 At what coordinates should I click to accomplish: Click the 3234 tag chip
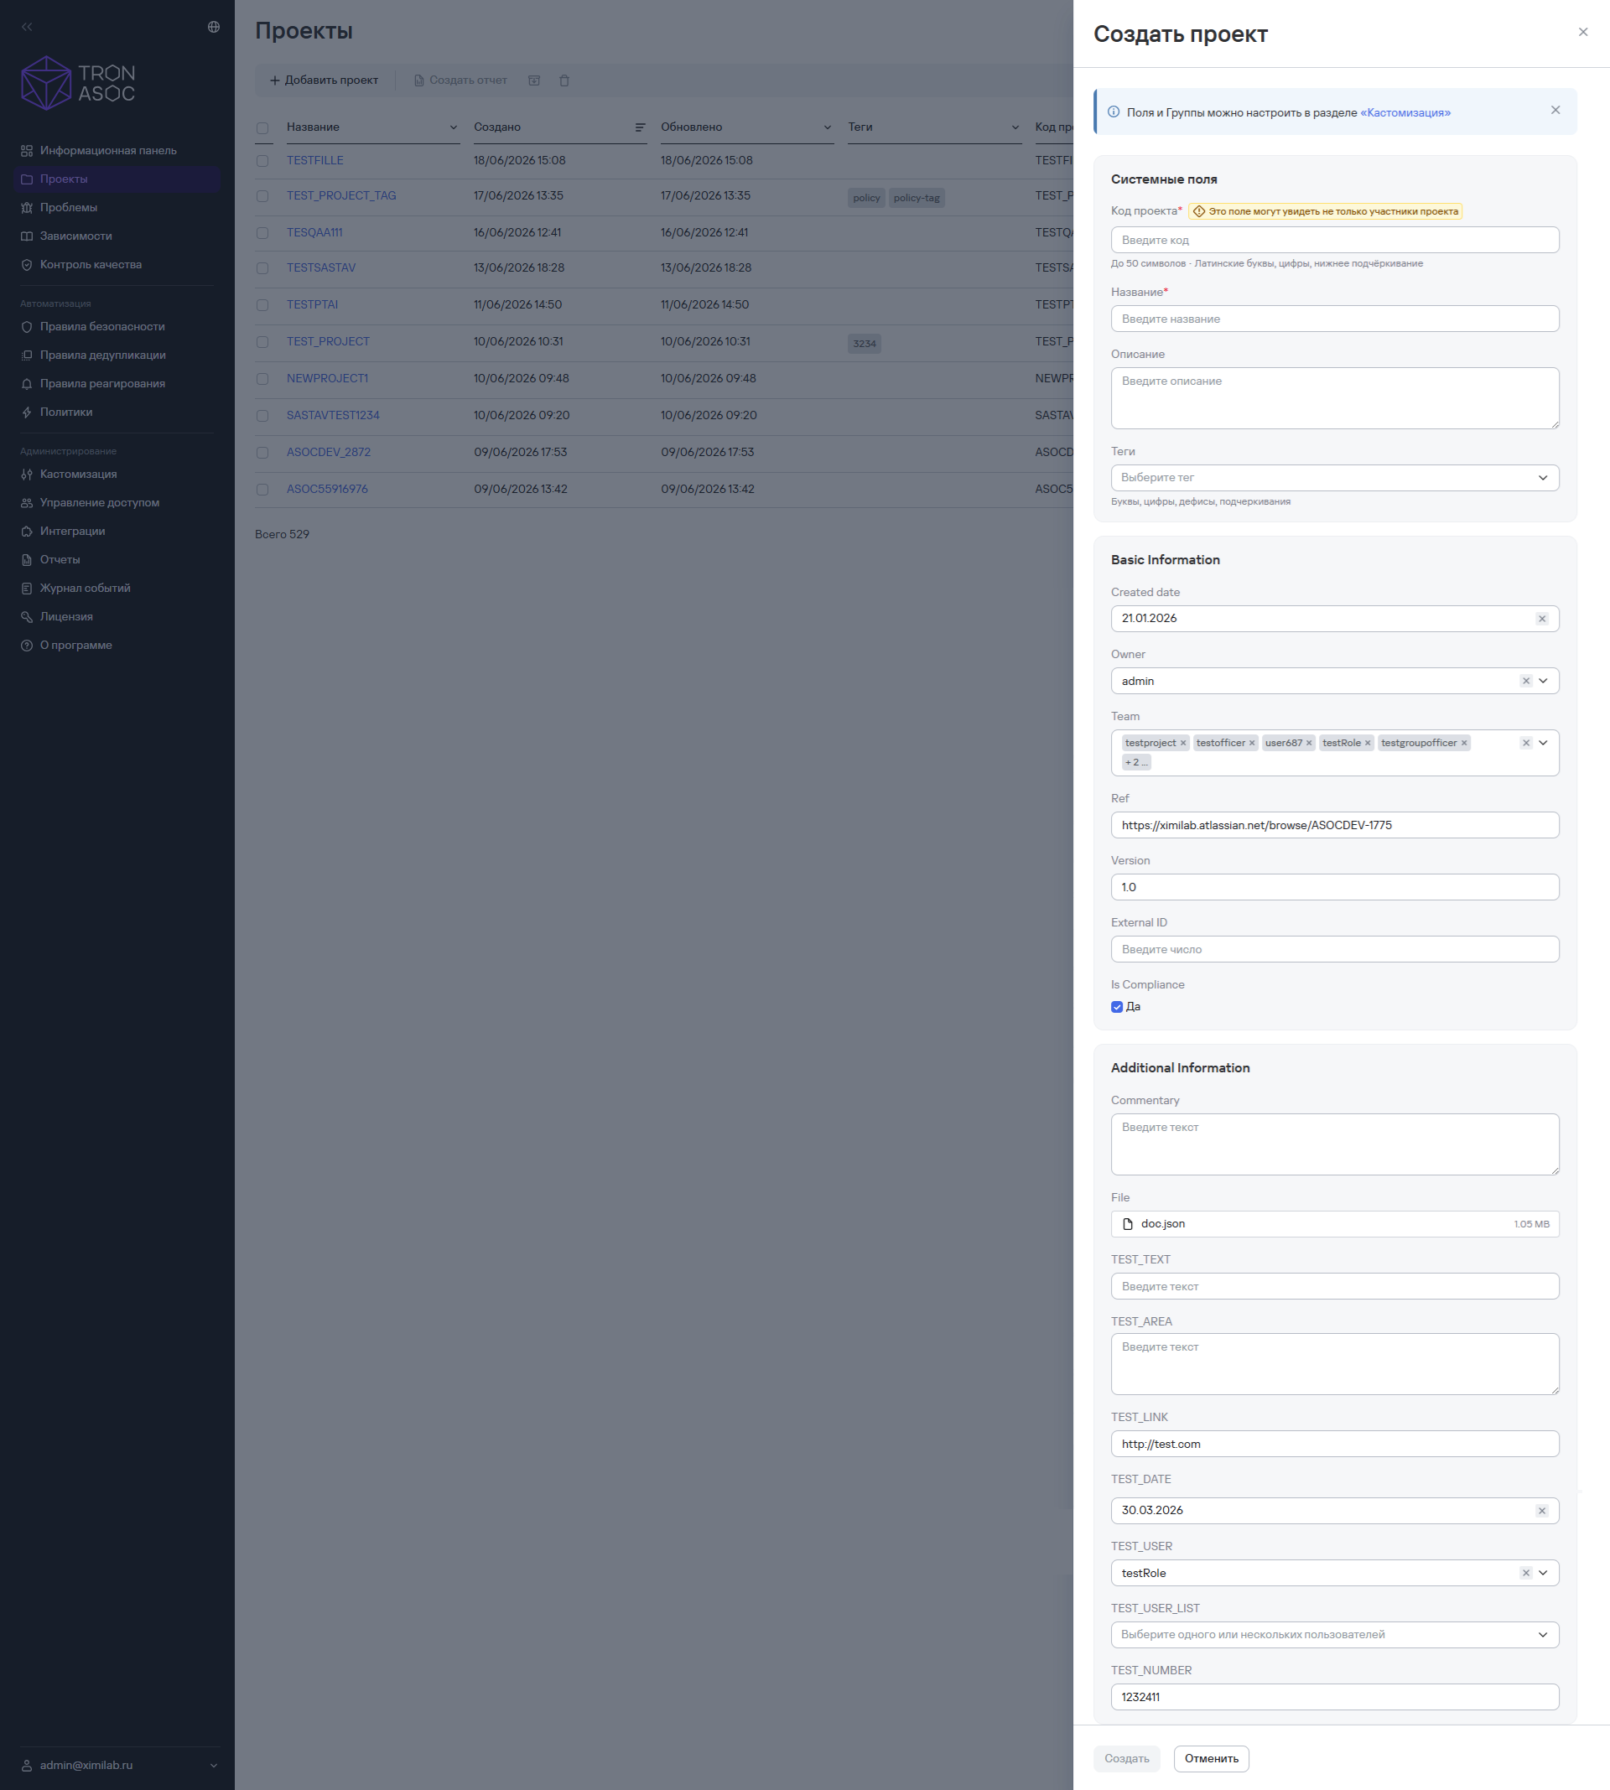click(x=865, y=344)
